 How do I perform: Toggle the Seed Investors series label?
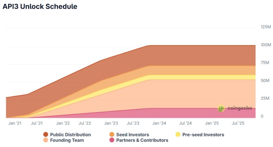[x=132, y=134]
